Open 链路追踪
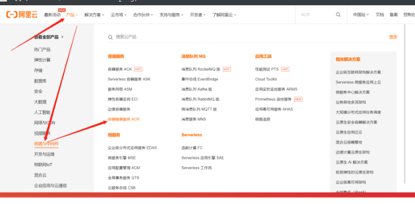 click(263, 119)
